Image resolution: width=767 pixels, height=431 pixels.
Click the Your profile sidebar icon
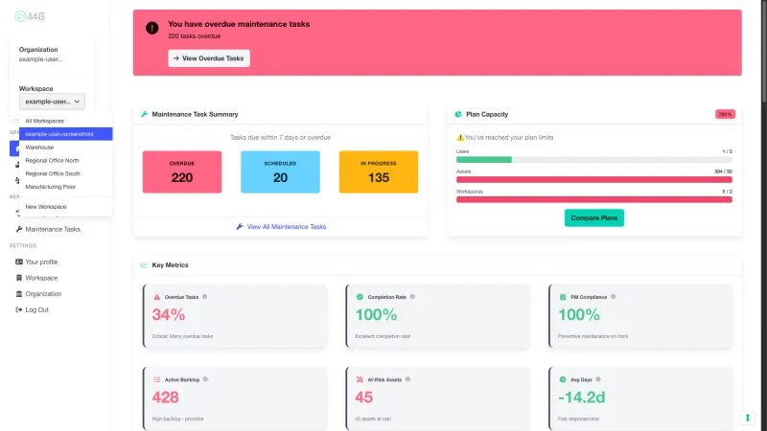pyautogui.click(x=19, y=261)
